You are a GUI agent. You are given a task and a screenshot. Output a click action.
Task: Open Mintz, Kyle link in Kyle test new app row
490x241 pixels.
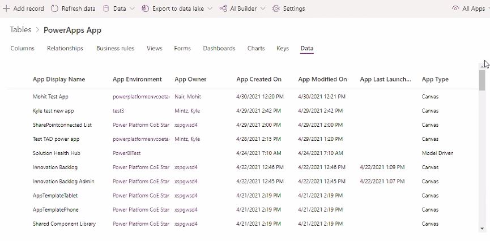click(x=187, y=111)
